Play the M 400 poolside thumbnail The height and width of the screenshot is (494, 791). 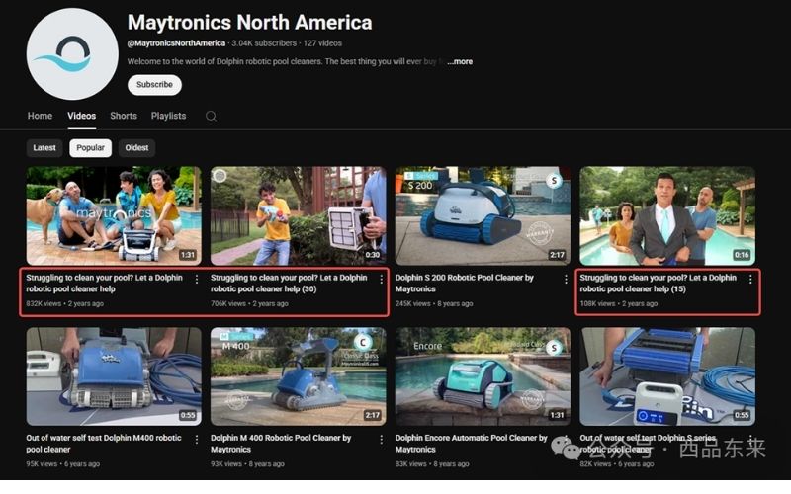[x=299, y=376]
